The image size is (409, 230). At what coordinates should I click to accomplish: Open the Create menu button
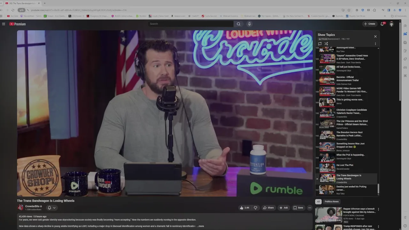pos(369,24)
